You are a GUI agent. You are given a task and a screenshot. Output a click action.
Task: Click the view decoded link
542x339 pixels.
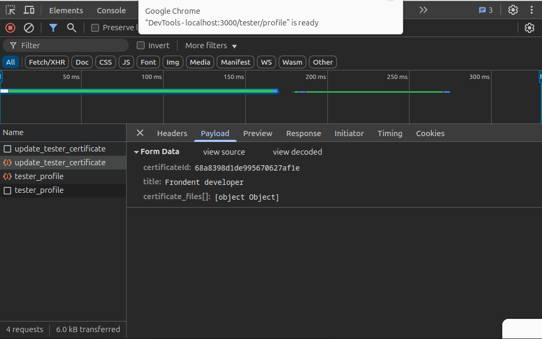pos(297,152)
